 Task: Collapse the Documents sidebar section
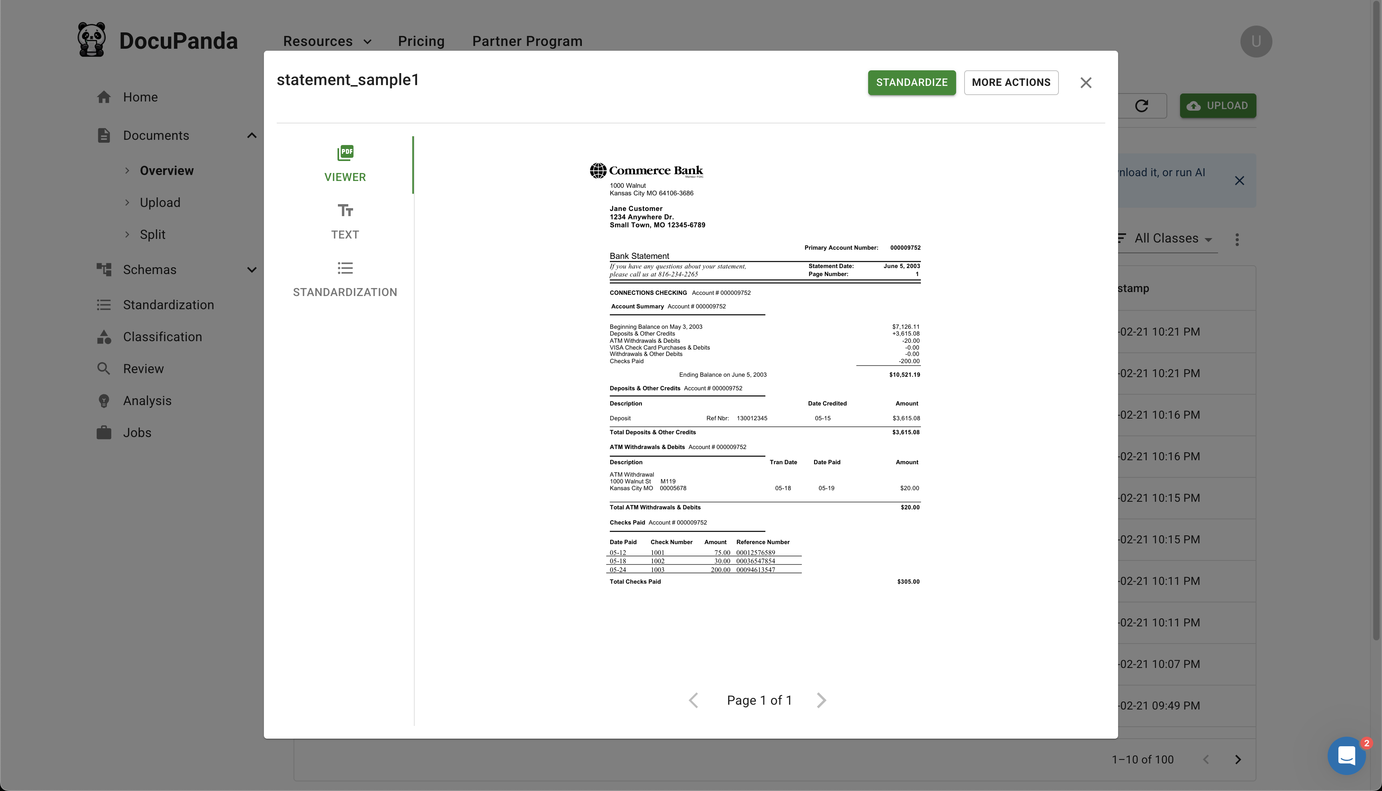(252, 135)
